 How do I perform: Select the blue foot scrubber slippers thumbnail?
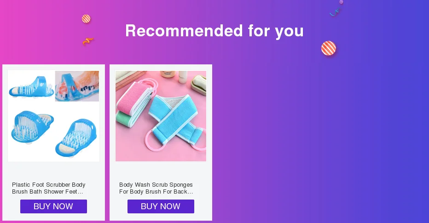[53, 116]
